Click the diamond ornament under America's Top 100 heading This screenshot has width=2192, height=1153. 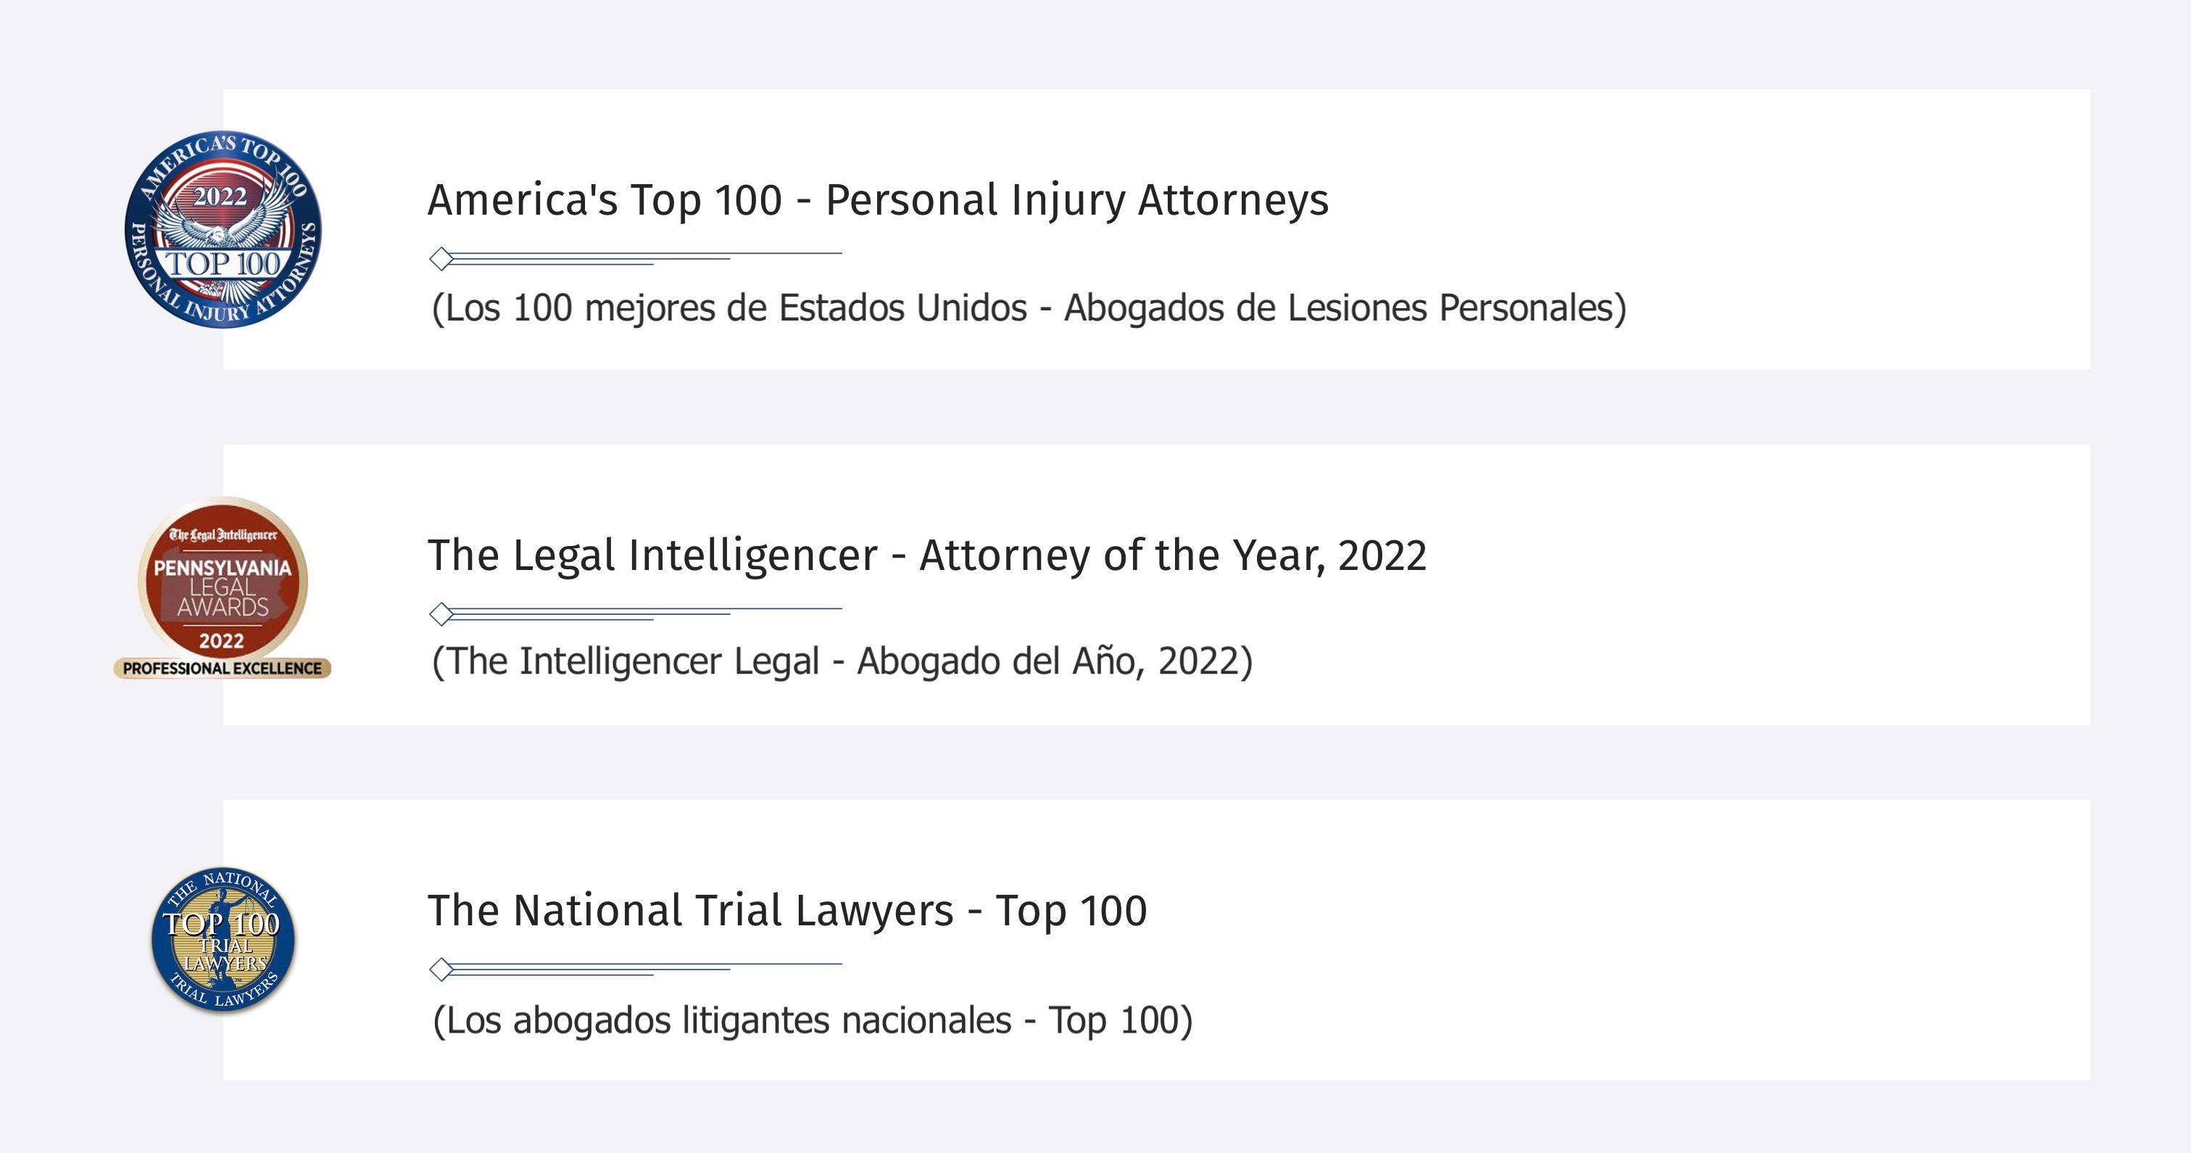point(441,258)
